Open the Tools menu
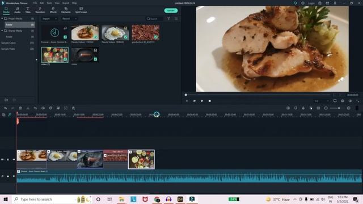 tap(49, 3)
